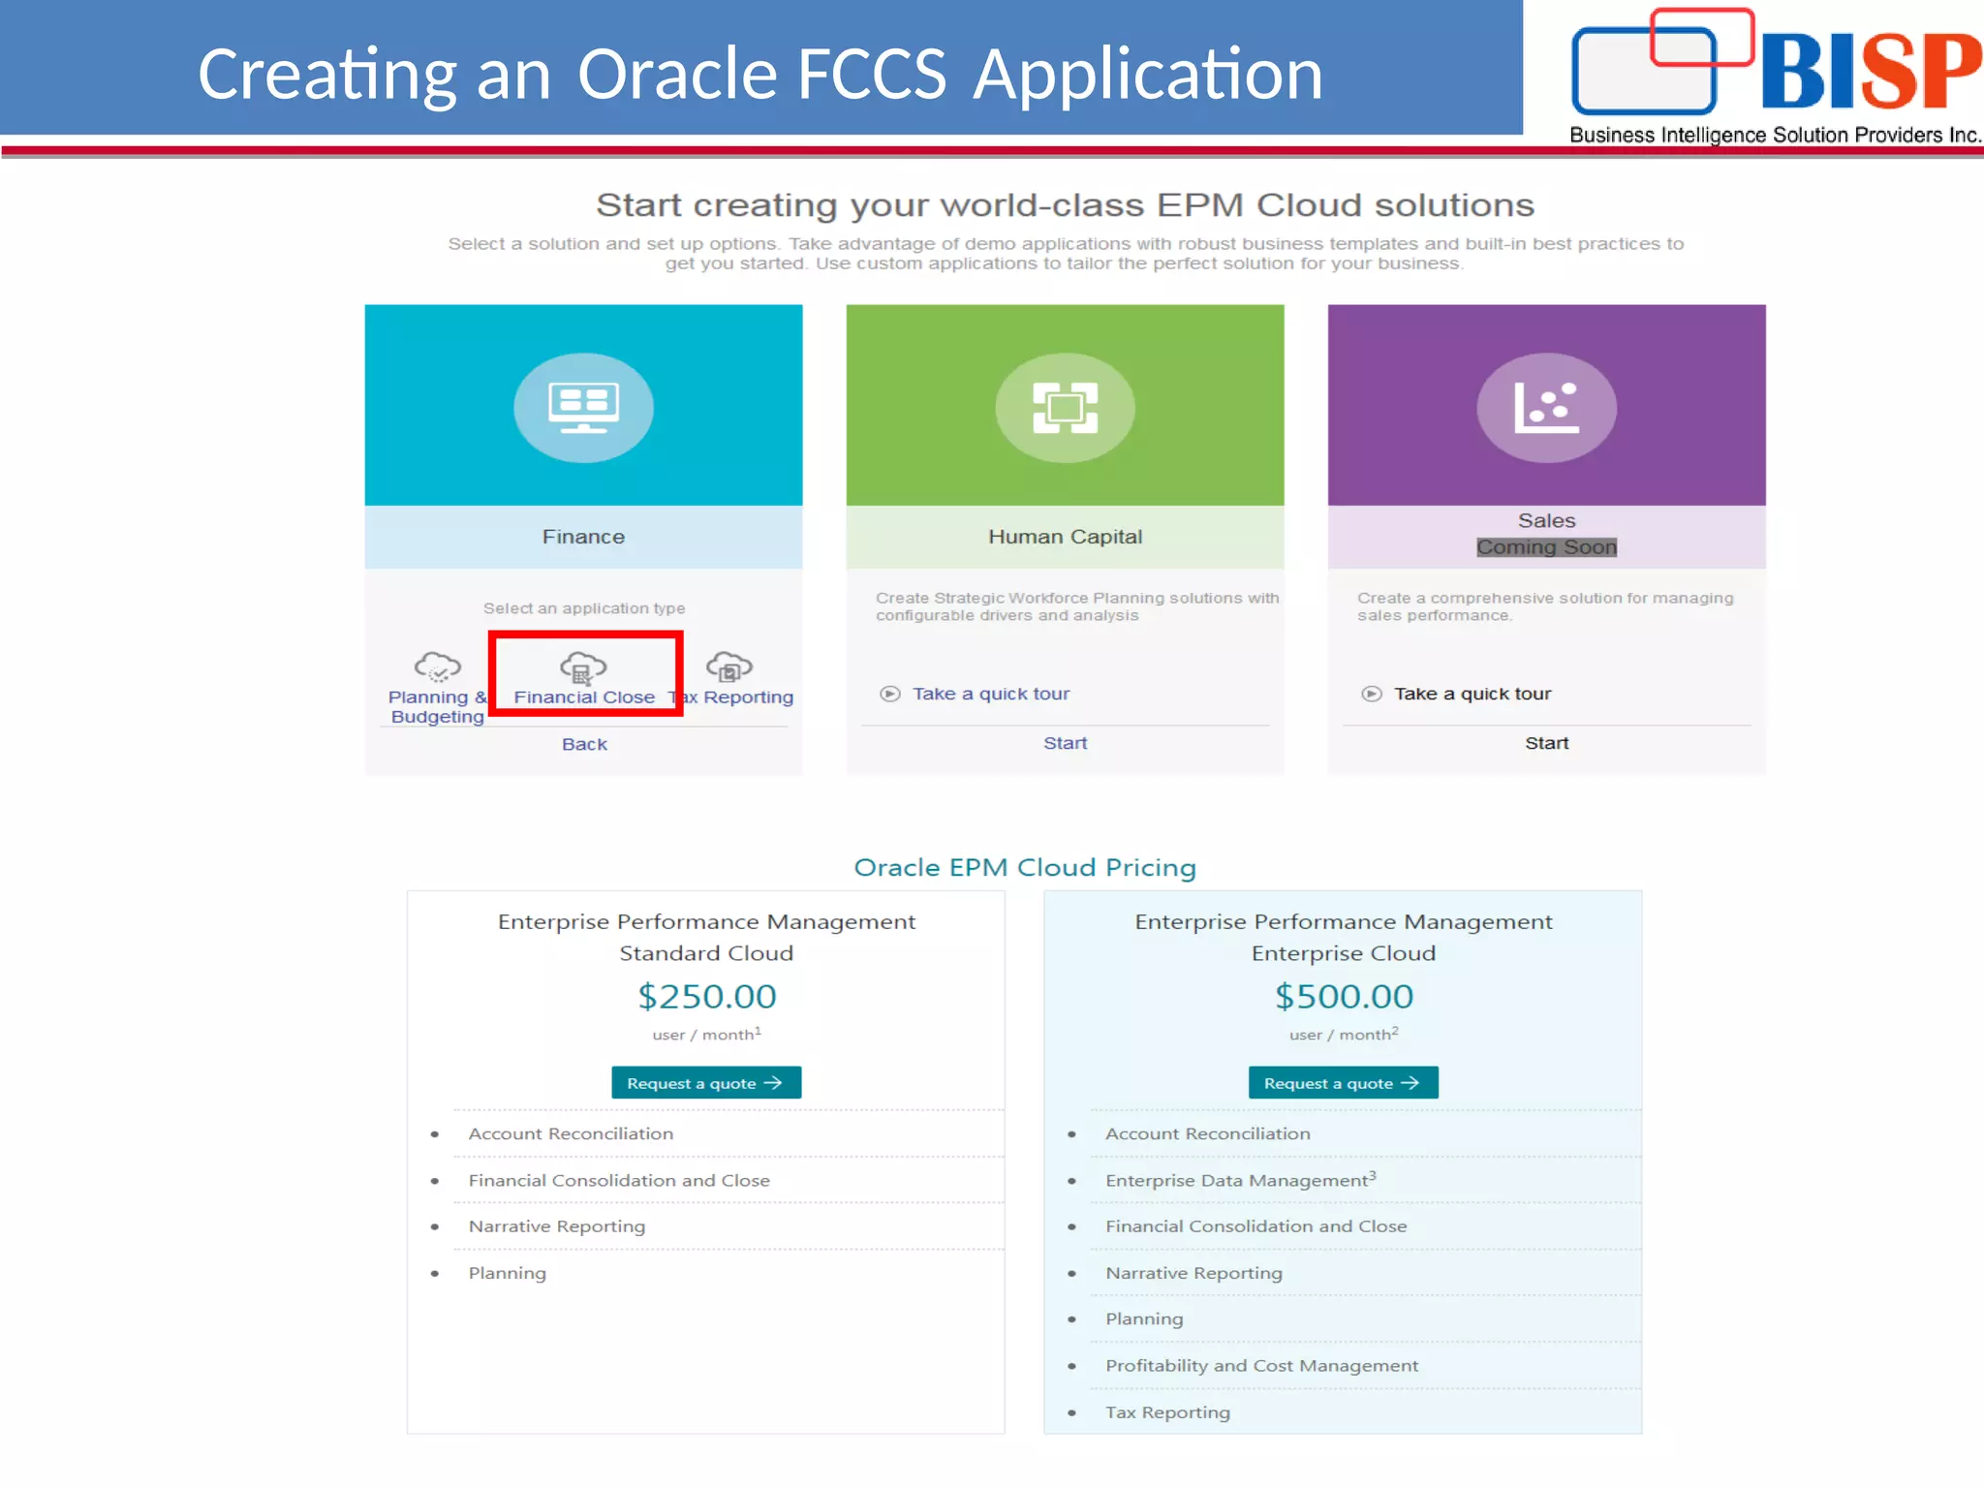This screenshot has width=1984, height=1488.
Task: Select the Planning & Budgeting cloud icon
Action: [438, 666]
